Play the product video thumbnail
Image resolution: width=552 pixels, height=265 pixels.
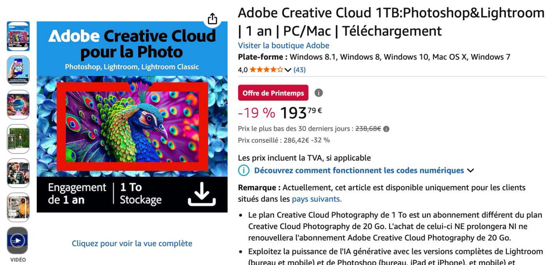click(18, 240)
